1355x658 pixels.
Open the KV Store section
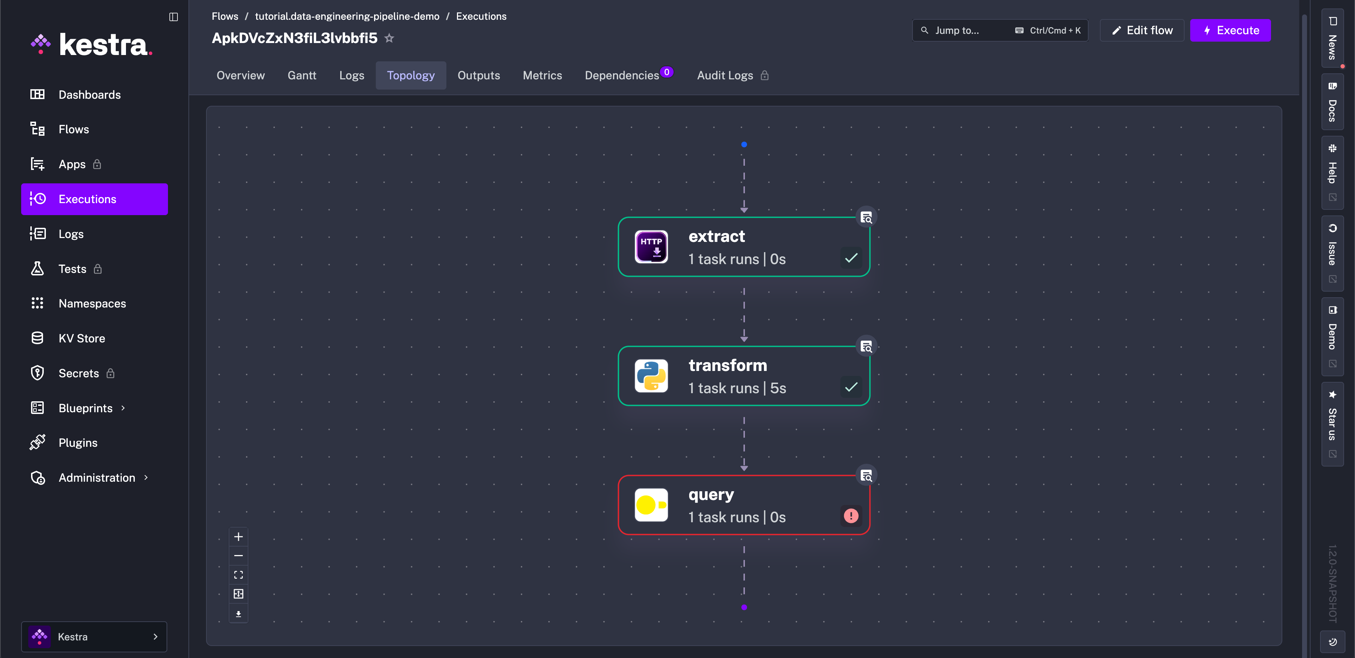point(82,338)
